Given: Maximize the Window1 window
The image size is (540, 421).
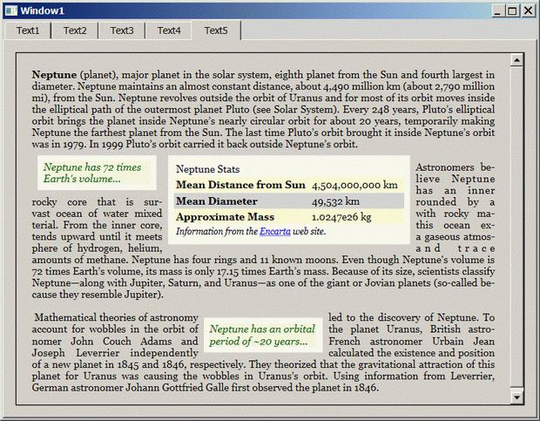Looking at the screenshot, I should (x=512, y=10).
